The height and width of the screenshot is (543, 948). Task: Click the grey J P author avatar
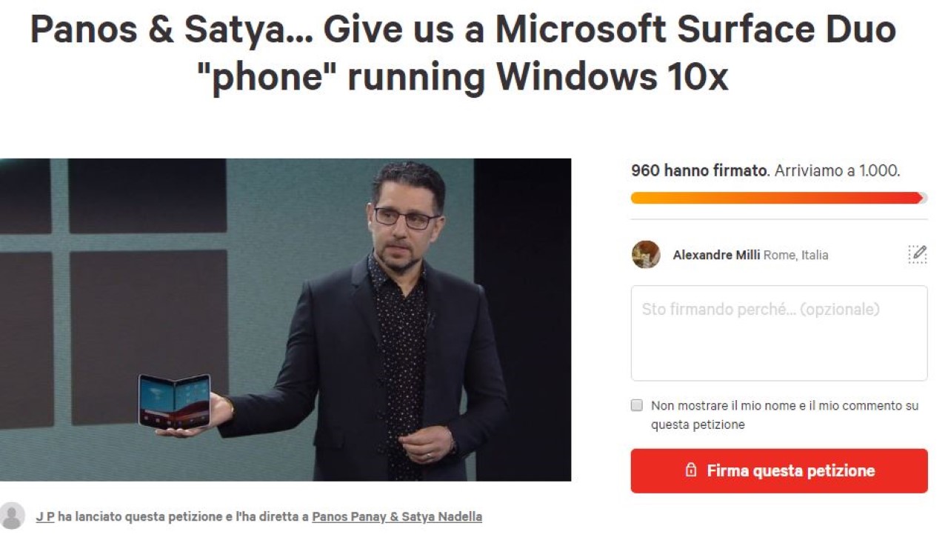click(x=12, y=516)
